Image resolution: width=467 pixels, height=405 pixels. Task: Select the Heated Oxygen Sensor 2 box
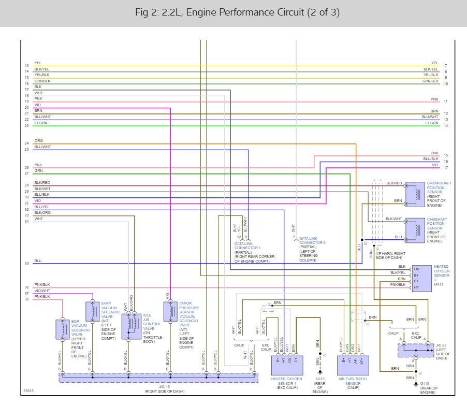(422, 278)
